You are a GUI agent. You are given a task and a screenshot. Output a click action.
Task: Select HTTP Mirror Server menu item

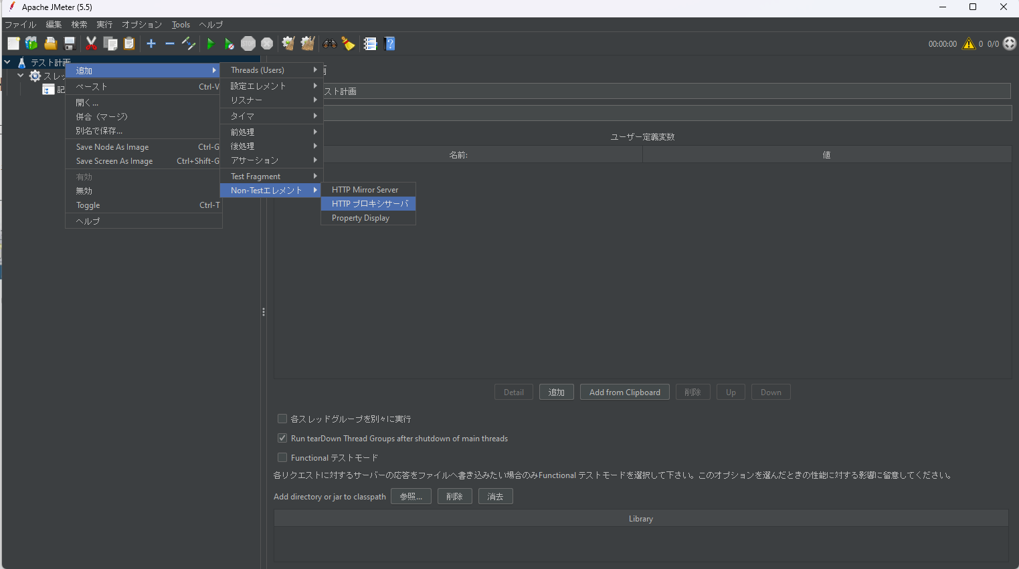pos(368,190)
